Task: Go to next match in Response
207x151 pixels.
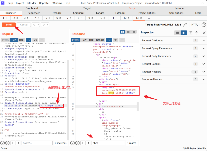Action: click(x=88, y=143)
